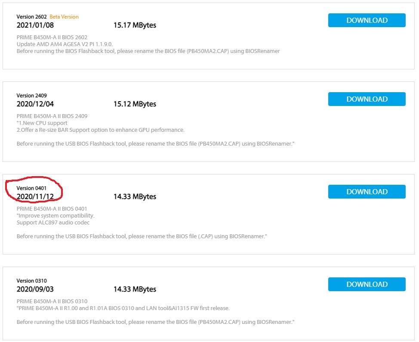Click the Re-size BAR Support description line

[x=100, y=130]
